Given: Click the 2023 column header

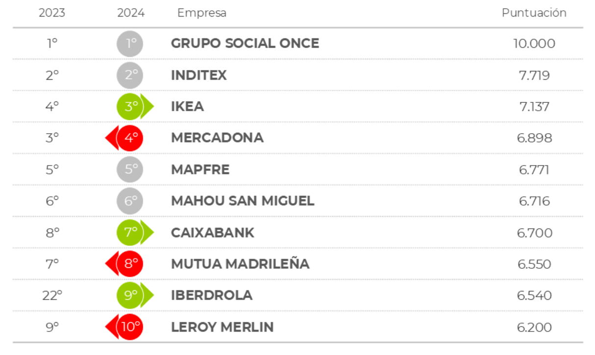Looking at the screenshot, I should pyautogui.click(x=52, y=13).
